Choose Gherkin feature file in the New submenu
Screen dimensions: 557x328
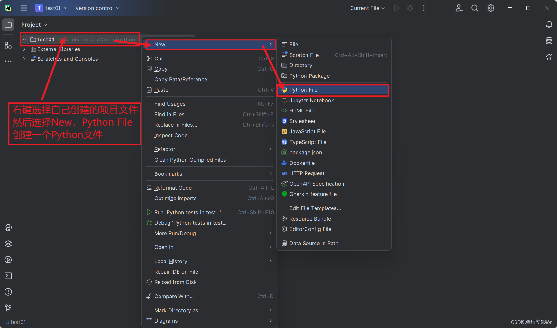point(334,194)
